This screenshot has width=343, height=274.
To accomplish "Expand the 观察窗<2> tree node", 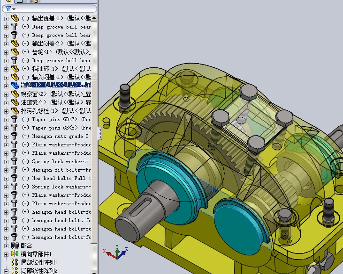I will point(7,94).
